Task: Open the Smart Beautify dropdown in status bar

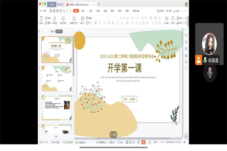Action: pos(103,142)
